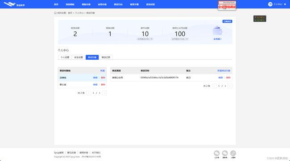This screenshot has height=161, width=290.
Task: Open the 关于我们 footer link
Action: coord(96,153)
